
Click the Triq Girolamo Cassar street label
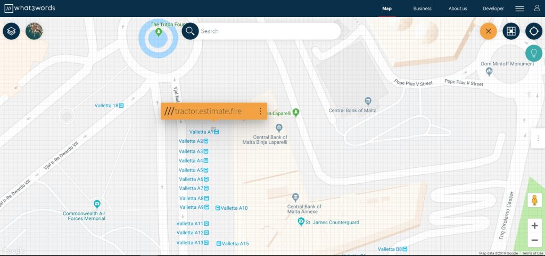(x=506, y=215)
